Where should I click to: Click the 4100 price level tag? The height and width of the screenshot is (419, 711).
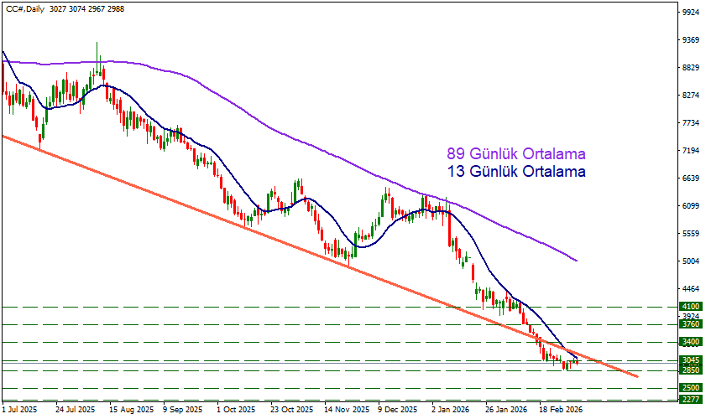691,307
